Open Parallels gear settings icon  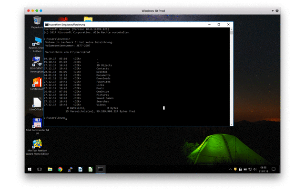coord(277,10)
